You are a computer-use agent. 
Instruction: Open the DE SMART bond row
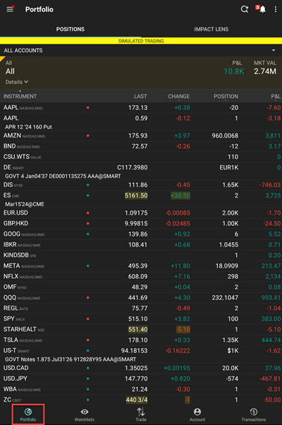141,171
